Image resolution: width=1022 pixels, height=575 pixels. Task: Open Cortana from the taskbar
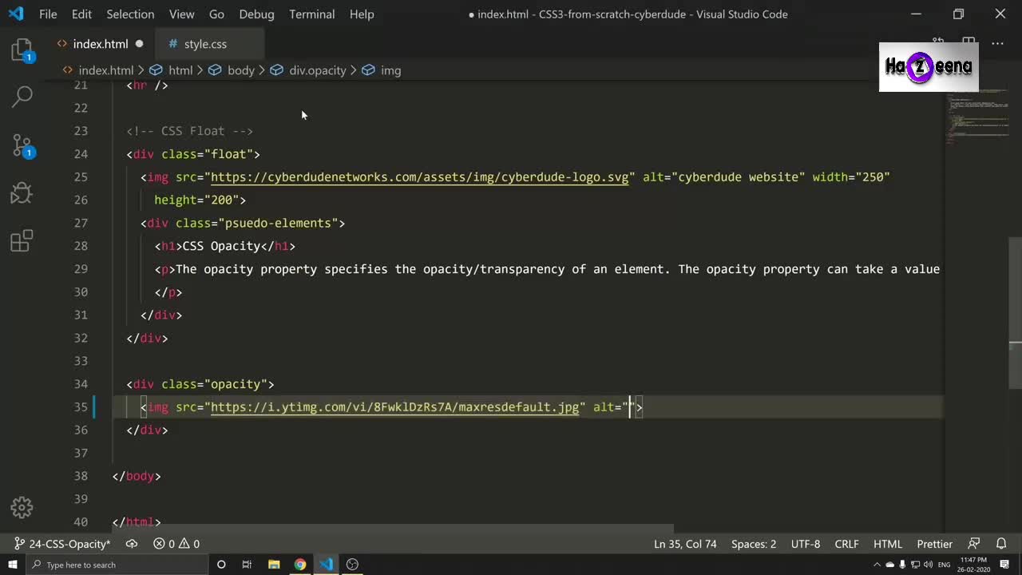[x=221, y=565]
